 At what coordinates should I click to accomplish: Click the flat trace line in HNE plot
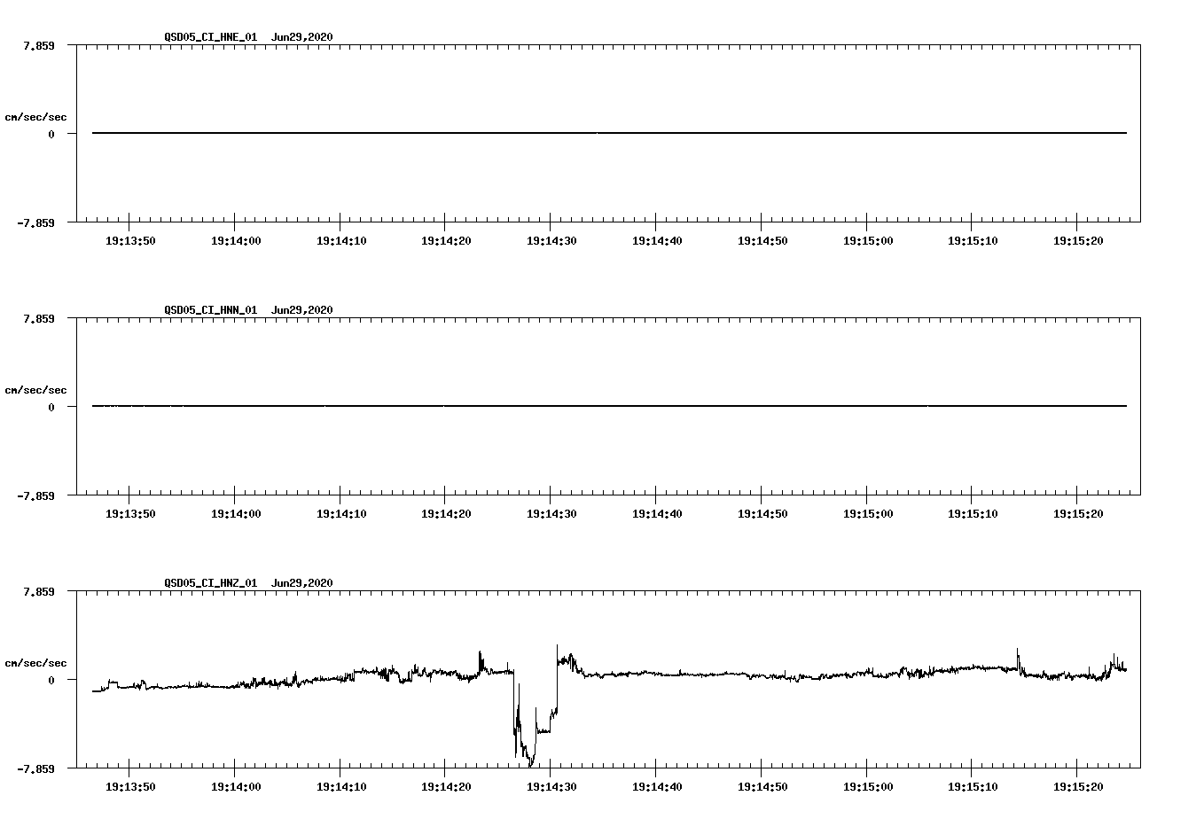coord(609,133)
